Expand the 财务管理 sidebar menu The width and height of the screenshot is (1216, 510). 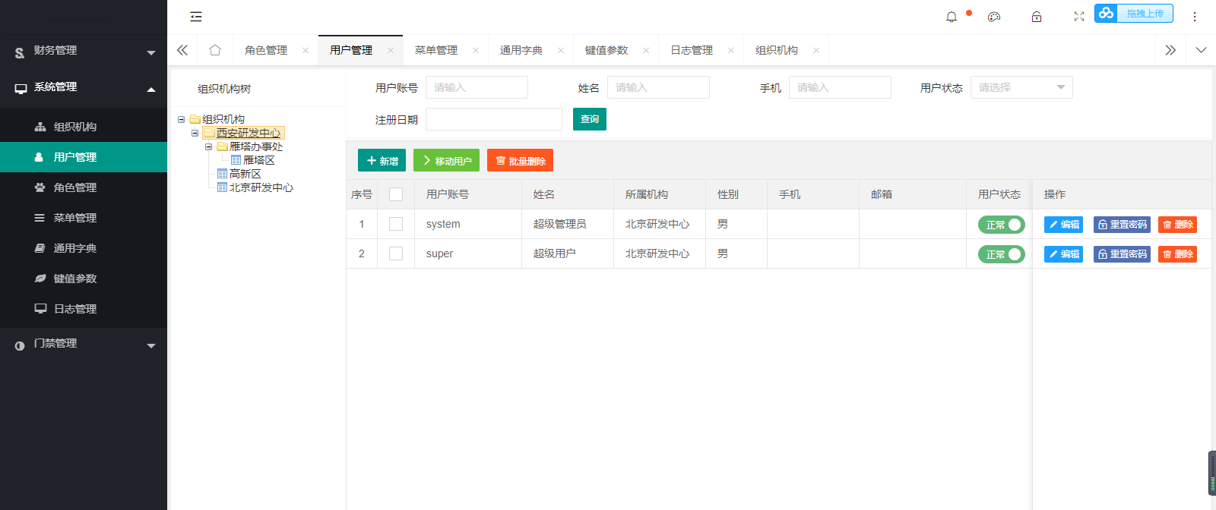coord(84,51)
